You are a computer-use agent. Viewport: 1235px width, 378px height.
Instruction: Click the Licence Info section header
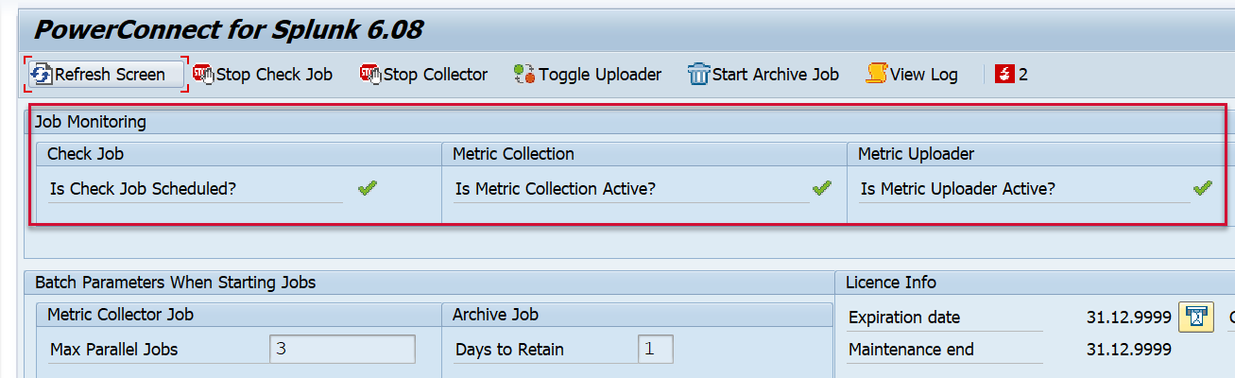pos(890,283)
